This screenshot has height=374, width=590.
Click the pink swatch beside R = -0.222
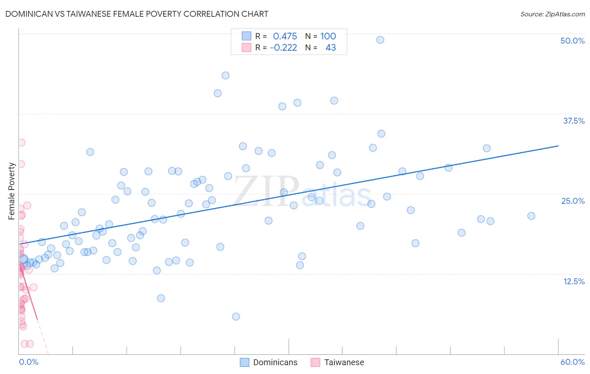(x=246, y=47)
